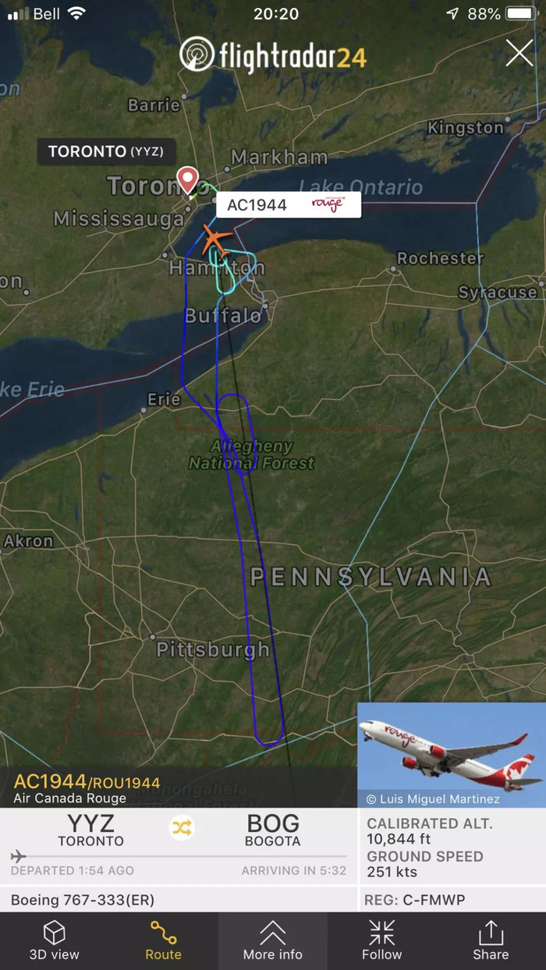
Task: Expand More info chevrons
Action: (273, 933)
